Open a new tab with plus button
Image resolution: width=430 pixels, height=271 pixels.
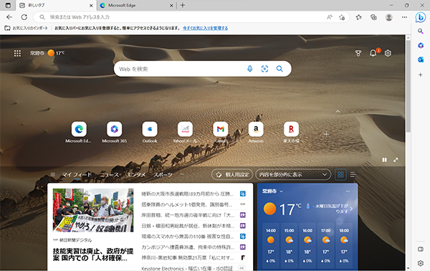(x=183, y=5)
